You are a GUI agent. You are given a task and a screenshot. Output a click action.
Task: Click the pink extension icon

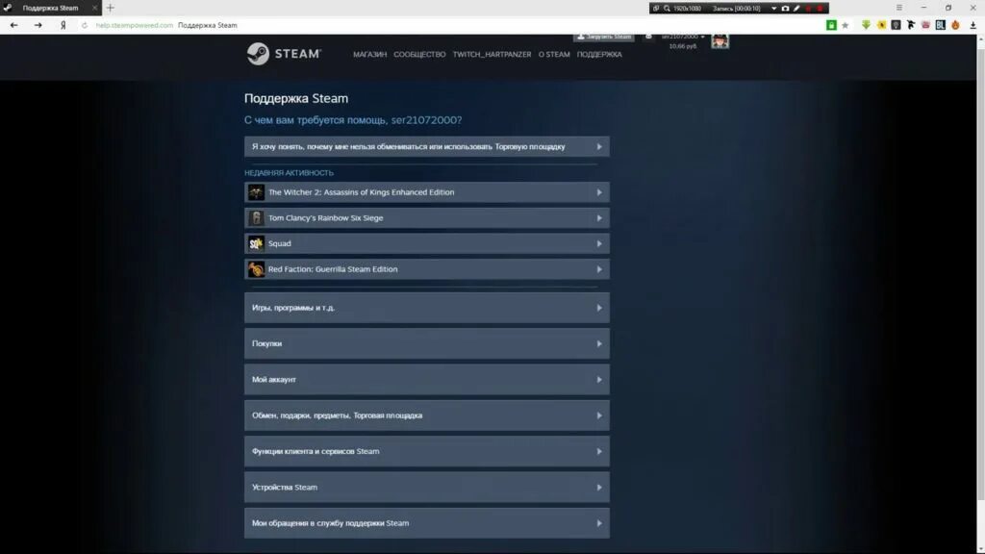click(x=925, y=25)
